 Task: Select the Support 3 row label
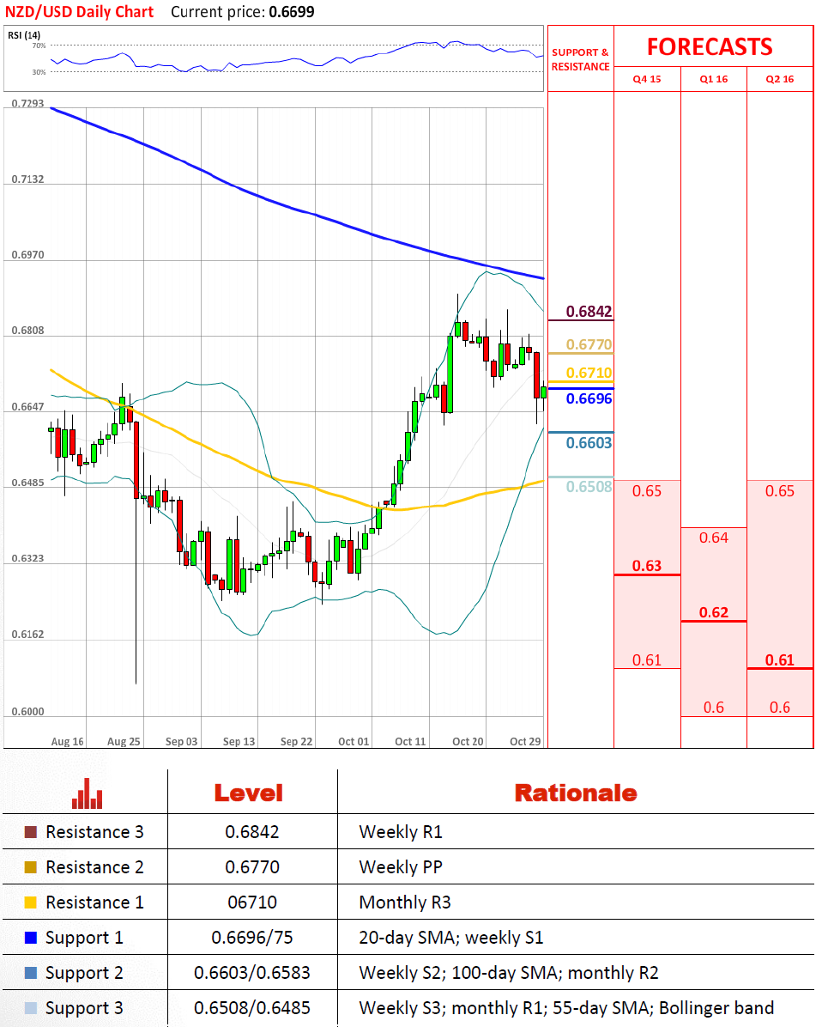(x=84, y=1009)
